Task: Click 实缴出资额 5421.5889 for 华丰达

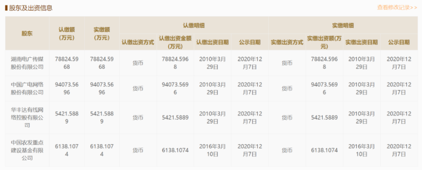Action: (324, 118)
